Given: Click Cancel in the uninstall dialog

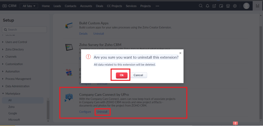Looking at the screenshot, I should tap(138, 75).
